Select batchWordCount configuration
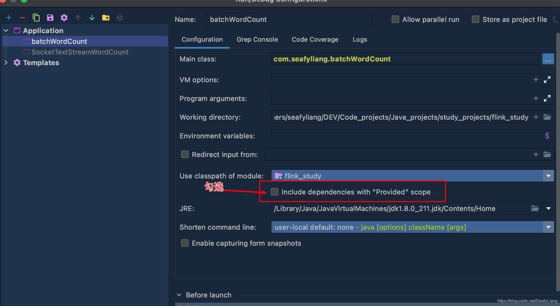Image resolution: width=560 pixels, height=306 pixels. (x=85, y=41)
